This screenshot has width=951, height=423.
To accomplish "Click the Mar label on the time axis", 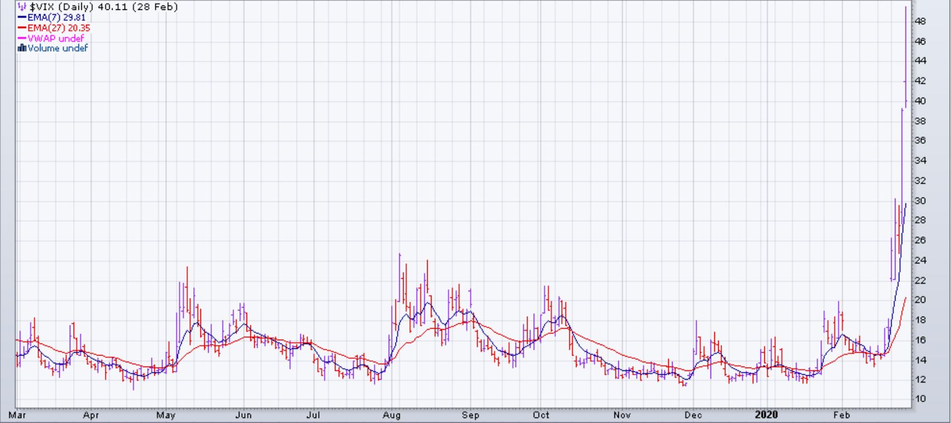I will (x=17, y=415).
